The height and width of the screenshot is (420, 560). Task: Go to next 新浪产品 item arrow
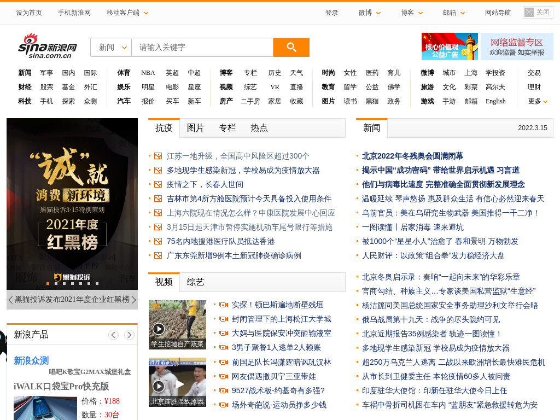tap(129, 335)
